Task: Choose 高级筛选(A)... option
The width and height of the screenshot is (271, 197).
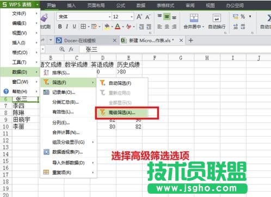Action: (122, 113)
